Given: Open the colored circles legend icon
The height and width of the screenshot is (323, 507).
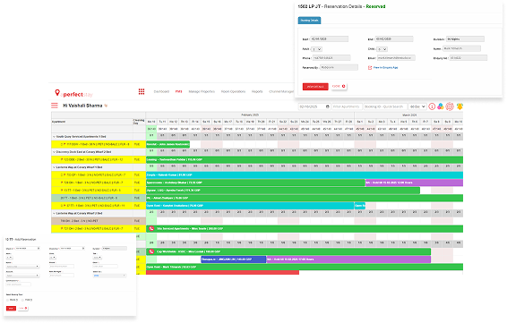Looking at the screenshot, I should 441,106.
